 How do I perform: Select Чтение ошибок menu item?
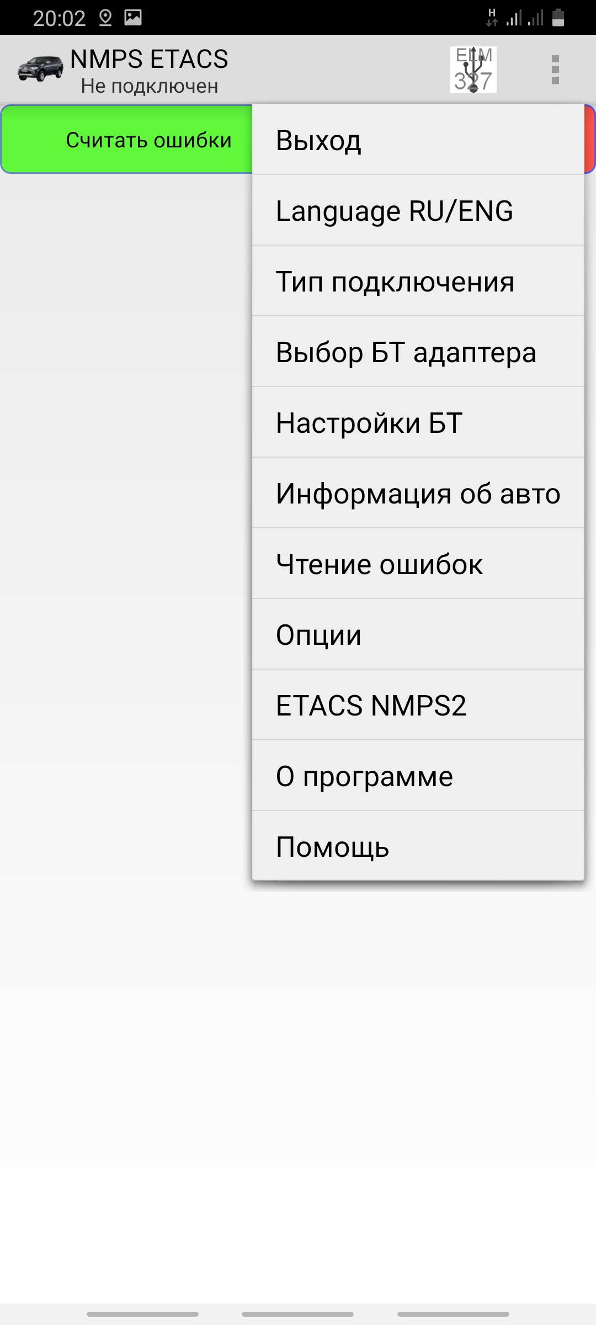tap(418, 564)
